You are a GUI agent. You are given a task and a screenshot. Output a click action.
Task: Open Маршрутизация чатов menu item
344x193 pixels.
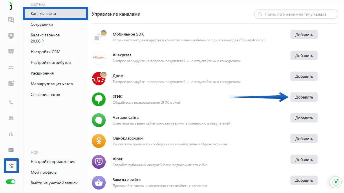(x=52, y=84)
